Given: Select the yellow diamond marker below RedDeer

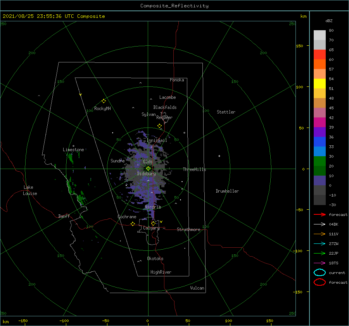Looking at the screenshot, I should click(160, 126).
